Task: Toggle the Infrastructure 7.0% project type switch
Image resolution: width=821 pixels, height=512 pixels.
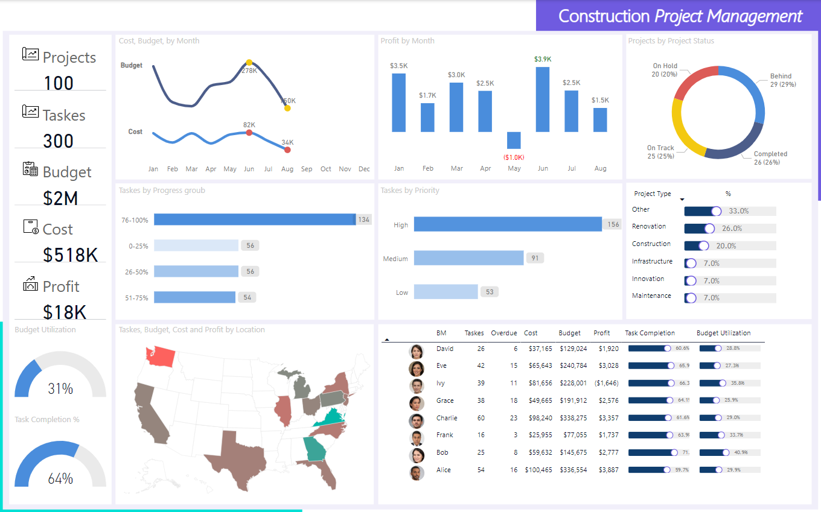Action: (x=690, y=264)
